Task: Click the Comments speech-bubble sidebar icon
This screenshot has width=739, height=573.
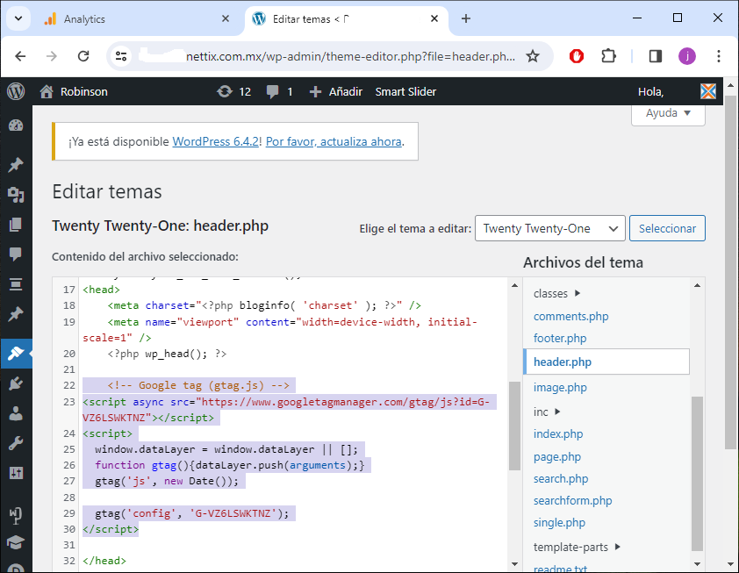Action: point(15,254)
